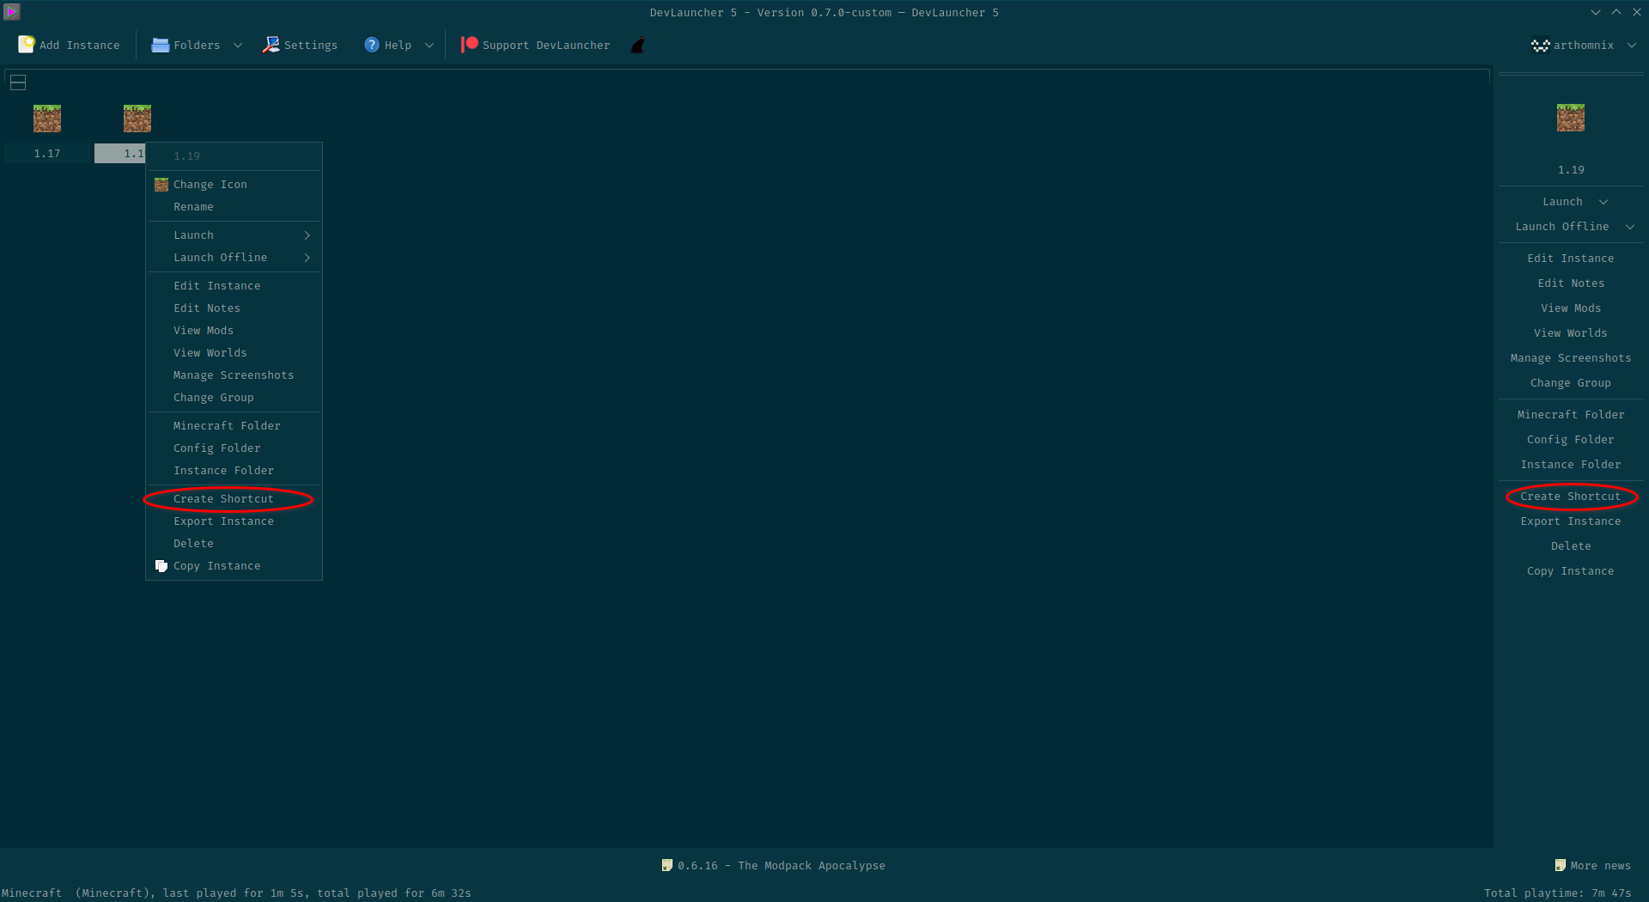Screen dimensions: 1649x902
Task: Click Total playtime status text
Action: coord(1557,893)
